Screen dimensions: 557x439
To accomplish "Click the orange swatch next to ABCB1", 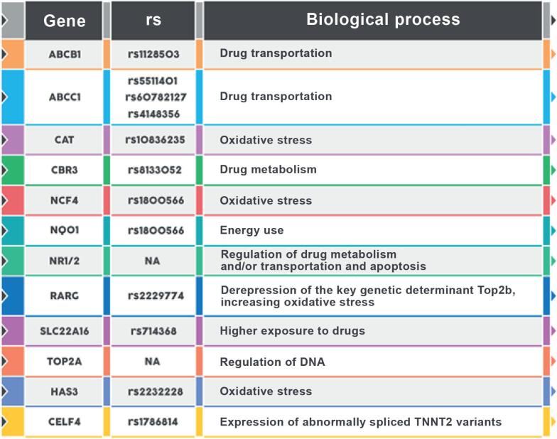I will [x=13, y=54].
